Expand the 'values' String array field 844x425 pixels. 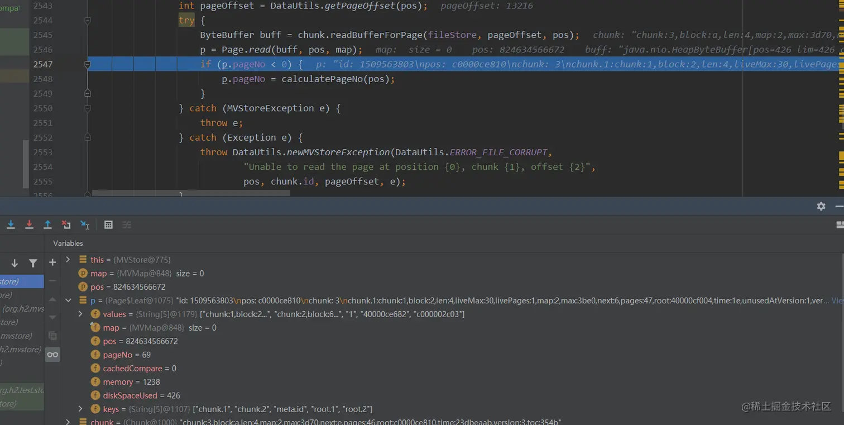[x=80, y=314]
